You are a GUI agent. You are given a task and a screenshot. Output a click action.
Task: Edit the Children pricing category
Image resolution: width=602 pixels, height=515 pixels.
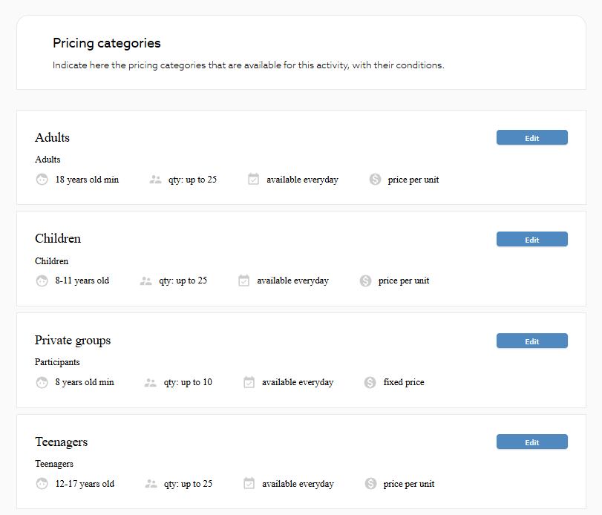[531, 240]
